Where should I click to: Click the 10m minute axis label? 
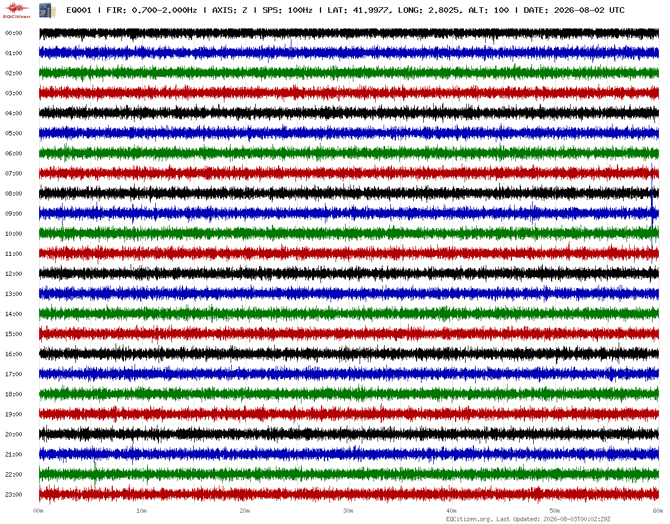(x=141, y=511)
